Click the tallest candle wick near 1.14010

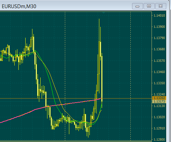pyautogui.click(x=99, y=30)
